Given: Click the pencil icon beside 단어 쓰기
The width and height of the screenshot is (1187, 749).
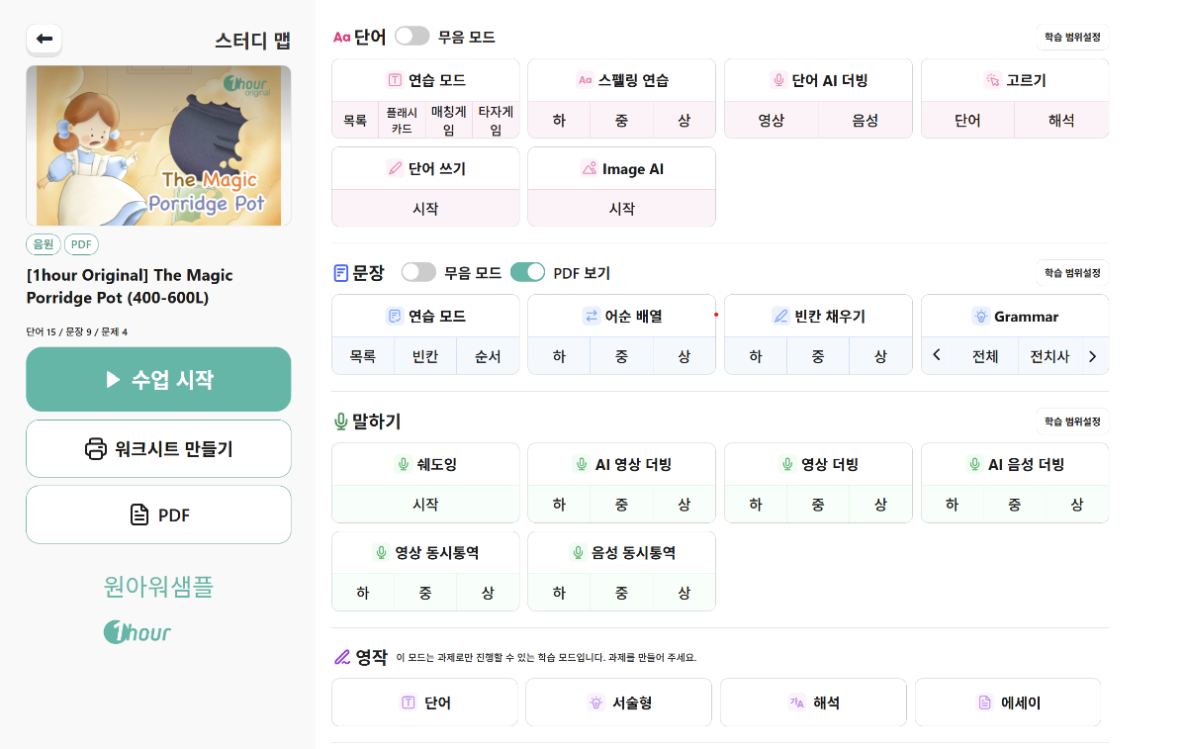Looking at the screenshot, I should (396, 169).
